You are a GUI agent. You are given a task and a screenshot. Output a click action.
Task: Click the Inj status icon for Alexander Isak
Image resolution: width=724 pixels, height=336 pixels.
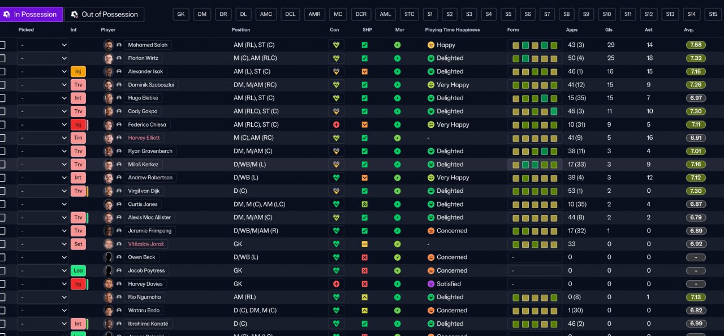coord(78,71)
